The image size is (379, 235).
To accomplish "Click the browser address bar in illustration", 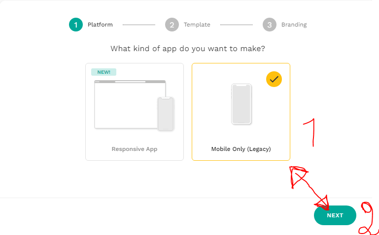I will (x=130, y=82).
